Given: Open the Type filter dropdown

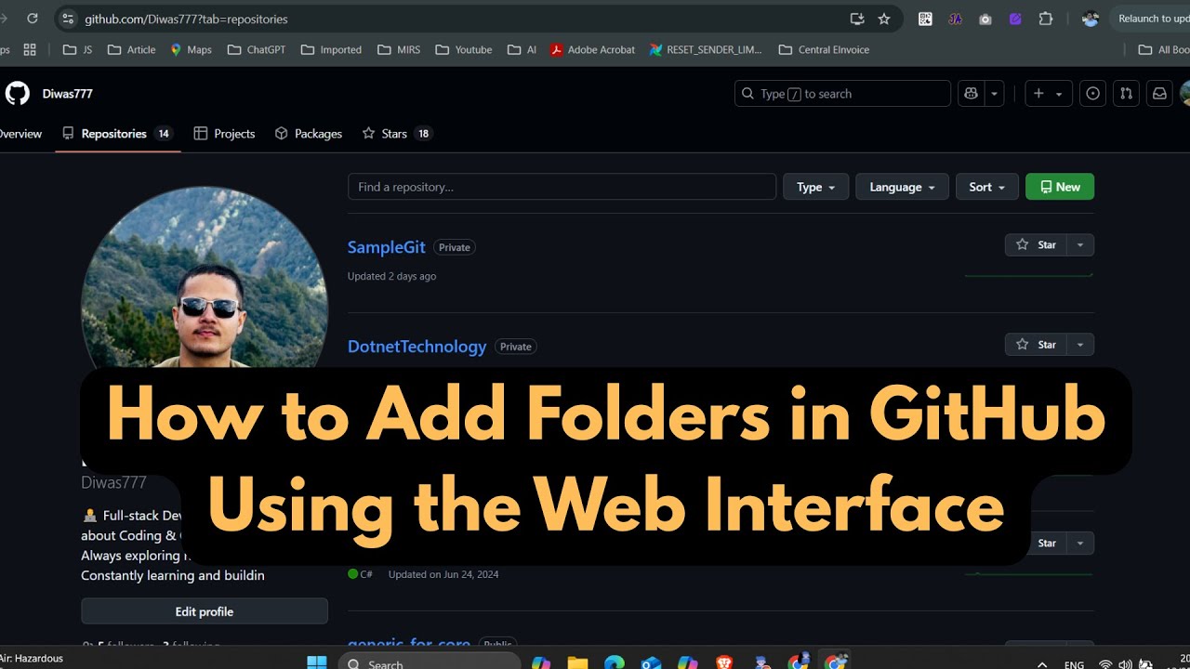Looking at the screenshot, I should [x=815, y=187].
